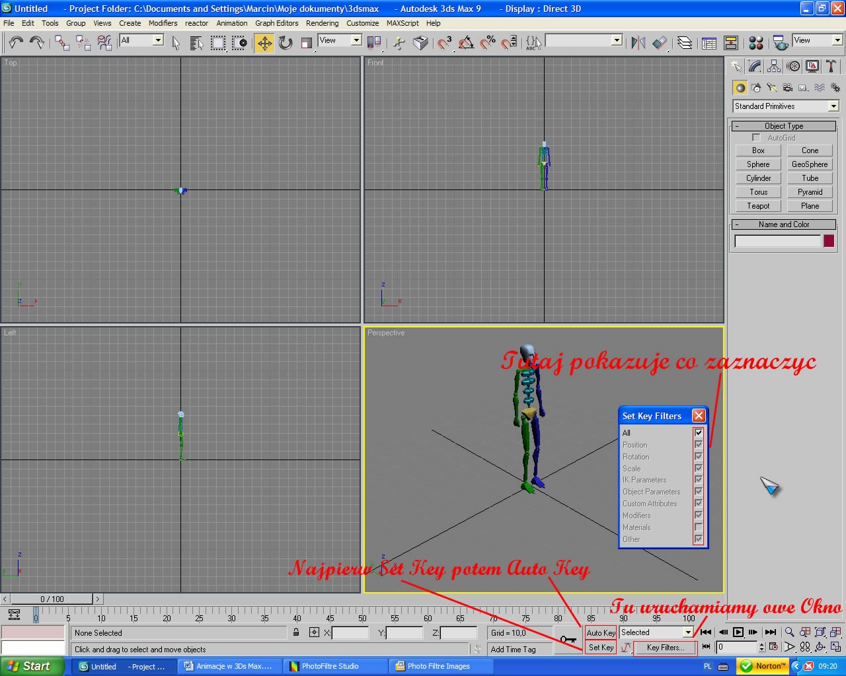
Task: Open the Modifiers menu
Action: click(x=163, y=23)
